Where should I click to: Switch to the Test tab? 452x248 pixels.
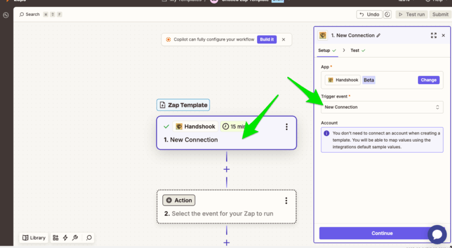click(355, 51)
